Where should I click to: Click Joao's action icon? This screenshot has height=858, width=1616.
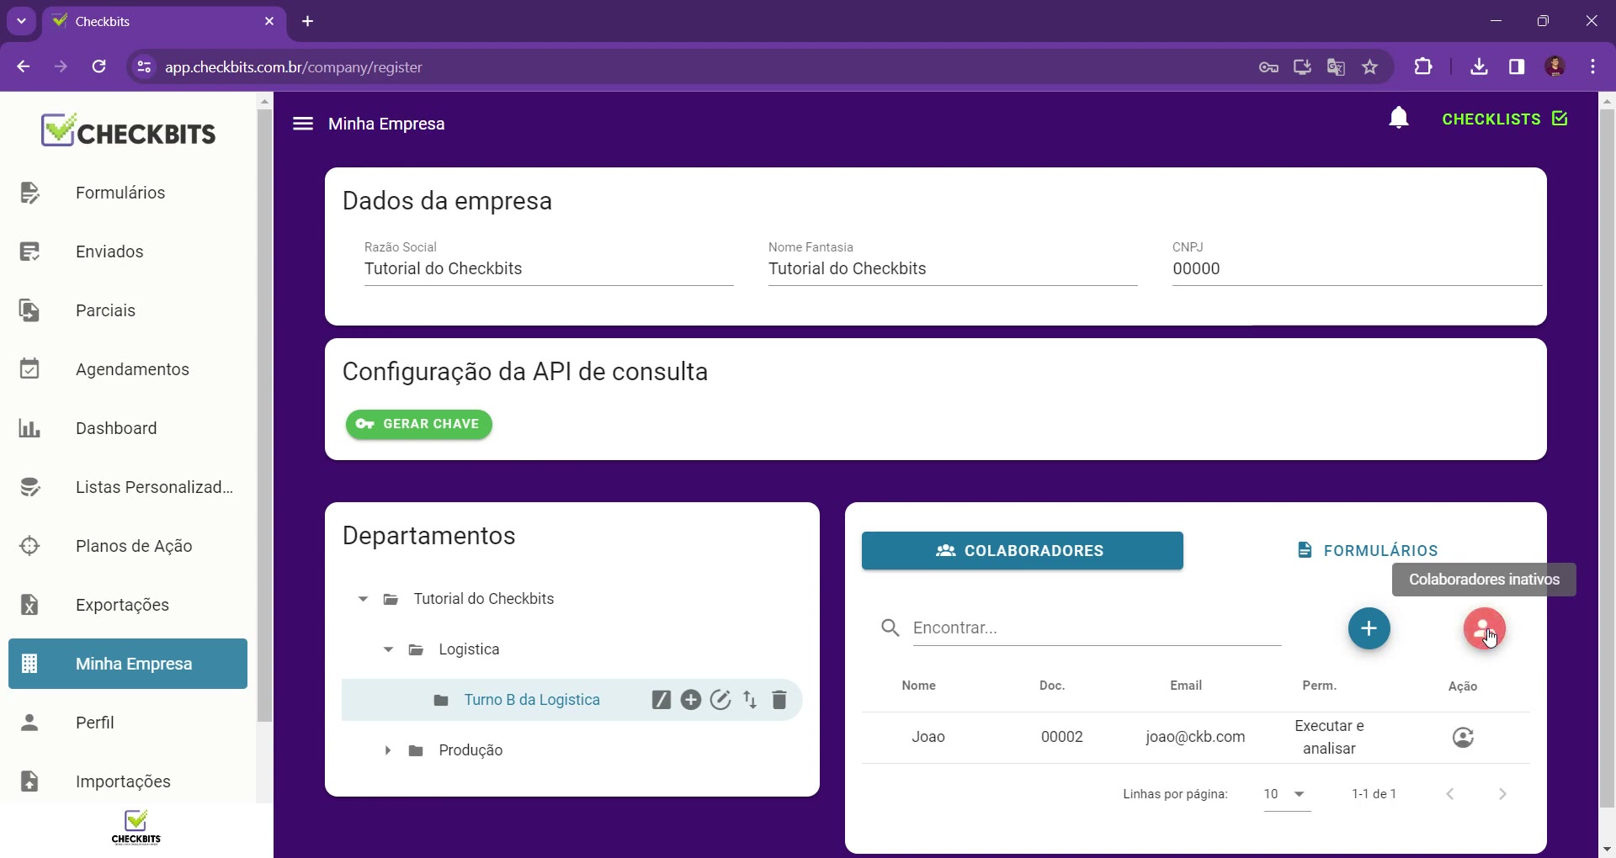coord(1464,738)
